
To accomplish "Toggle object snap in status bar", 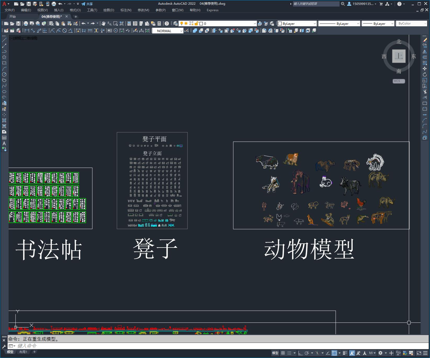I will tap(334, 353).
